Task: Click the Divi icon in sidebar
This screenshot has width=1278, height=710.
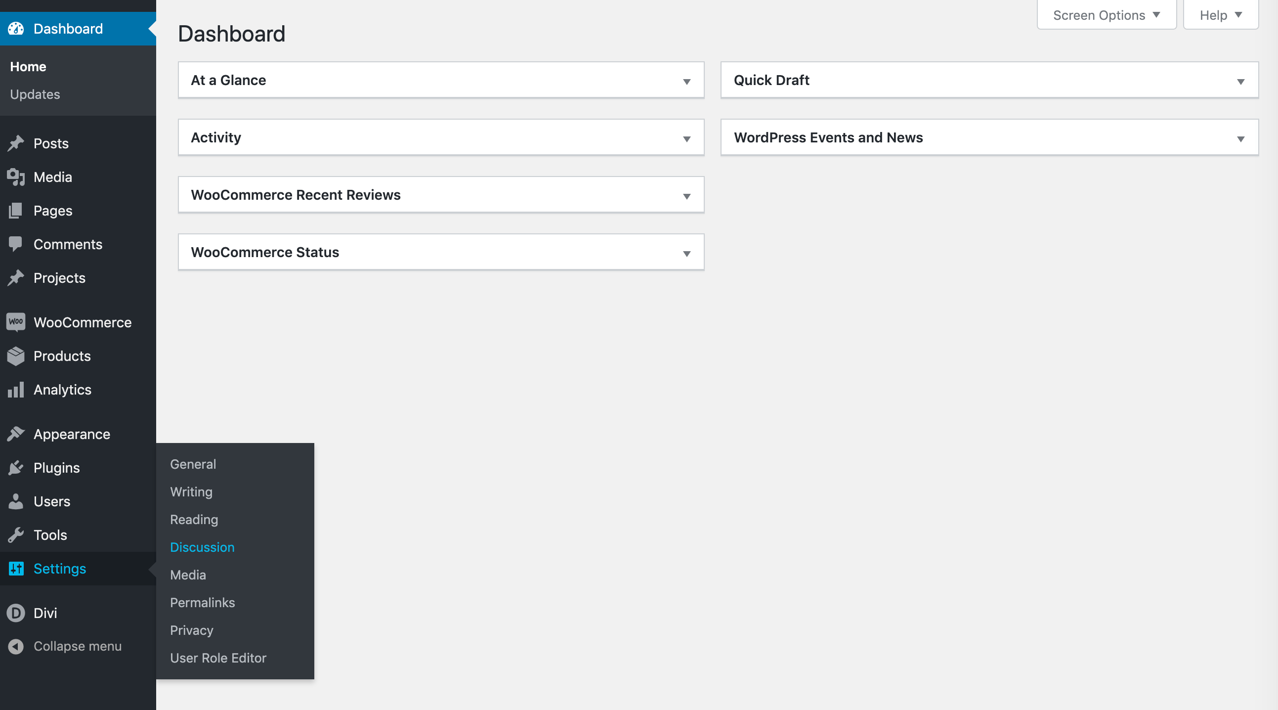Action: 15,612
